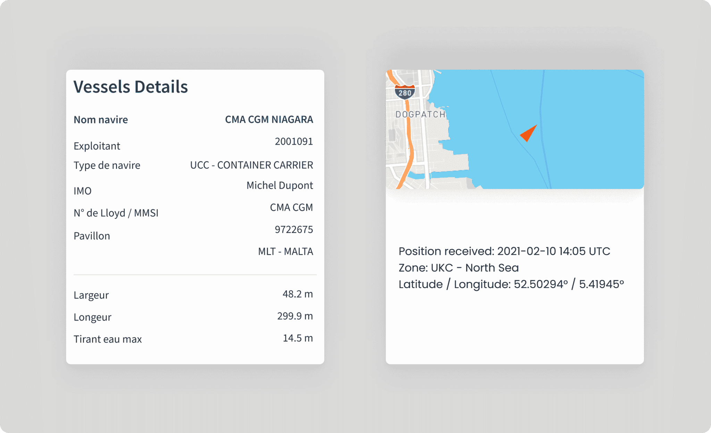Click the Zone UKC - North Sea text
This screenshot has height=433, width=711.
point(458,267)
